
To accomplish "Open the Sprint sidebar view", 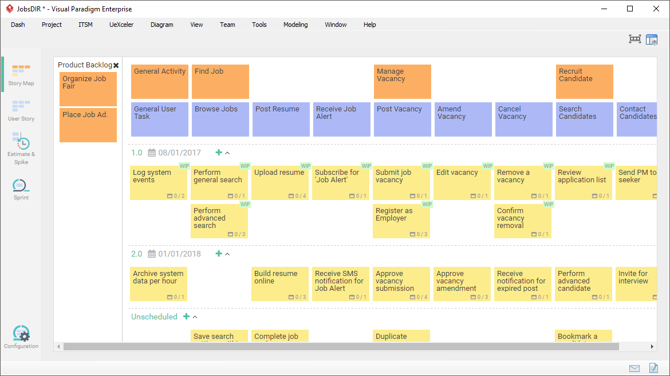I will tap(21, 190).
